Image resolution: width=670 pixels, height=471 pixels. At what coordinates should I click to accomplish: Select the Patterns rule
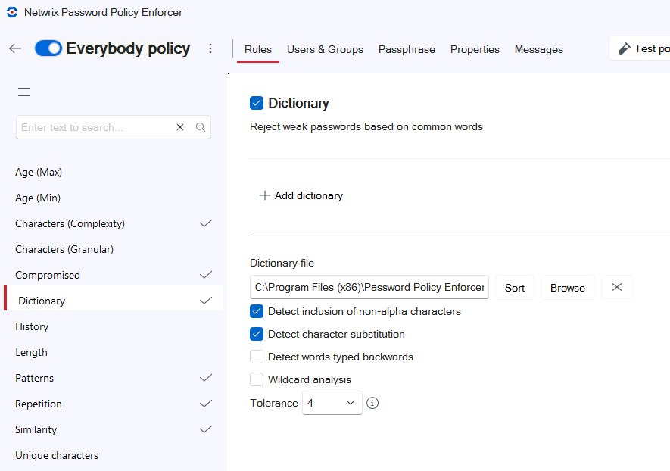pos(114,378)
